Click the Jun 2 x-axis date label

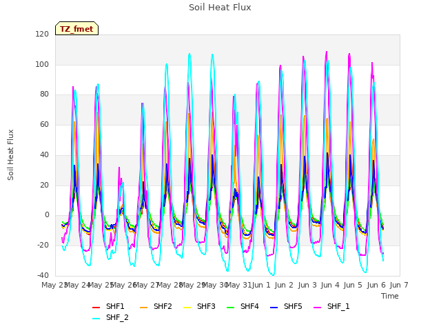[x=284, y=285]
